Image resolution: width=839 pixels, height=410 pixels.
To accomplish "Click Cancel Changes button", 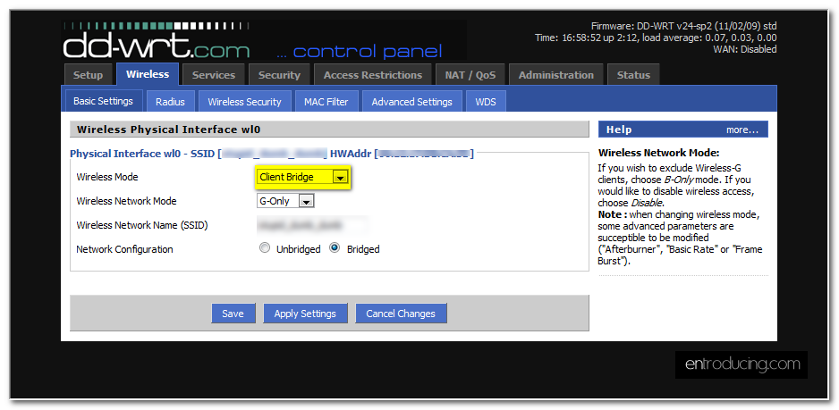I will [x=401, y=314].
